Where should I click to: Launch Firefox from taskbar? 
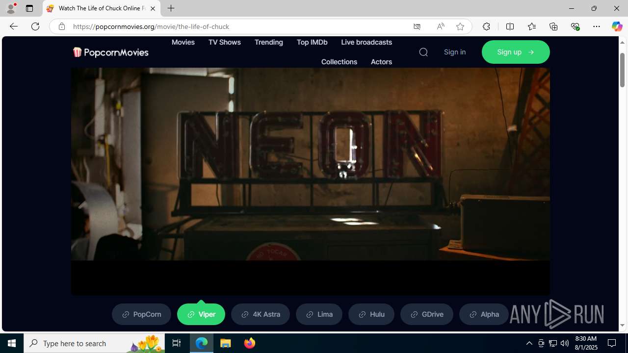(249, 343)
